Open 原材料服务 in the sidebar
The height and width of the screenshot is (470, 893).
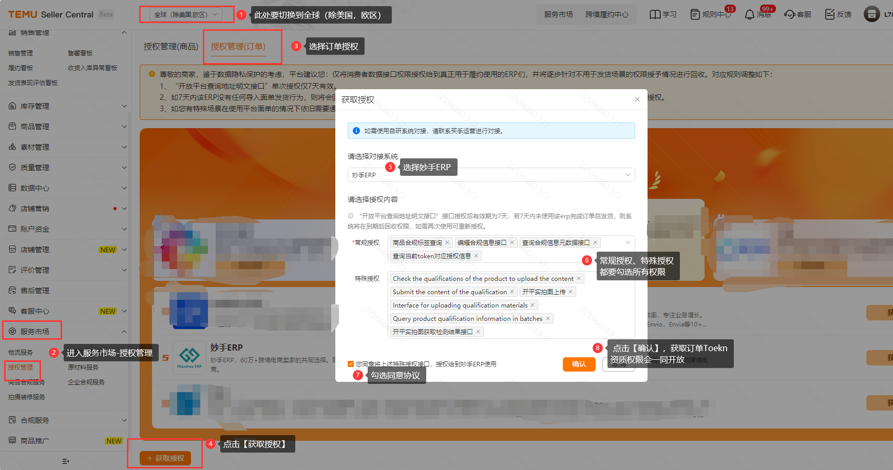(83, 367)
